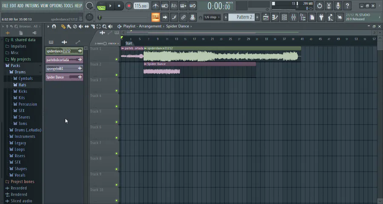Click the 115.000 tempo field
383x204 pixels.
click(x=141, y=6)
